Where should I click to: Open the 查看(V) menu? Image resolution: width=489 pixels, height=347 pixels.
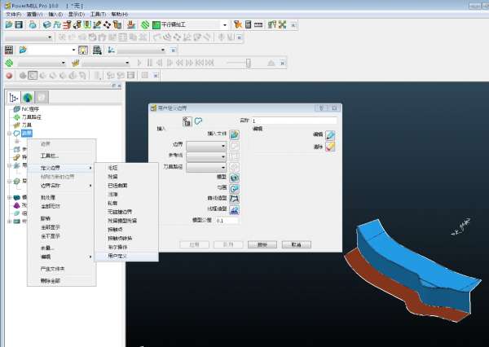click(34, 15)
